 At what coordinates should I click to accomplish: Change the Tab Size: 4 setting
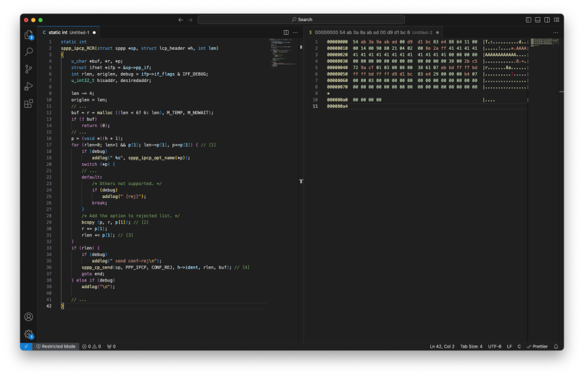pyautogui.click(x=471, y=346)
